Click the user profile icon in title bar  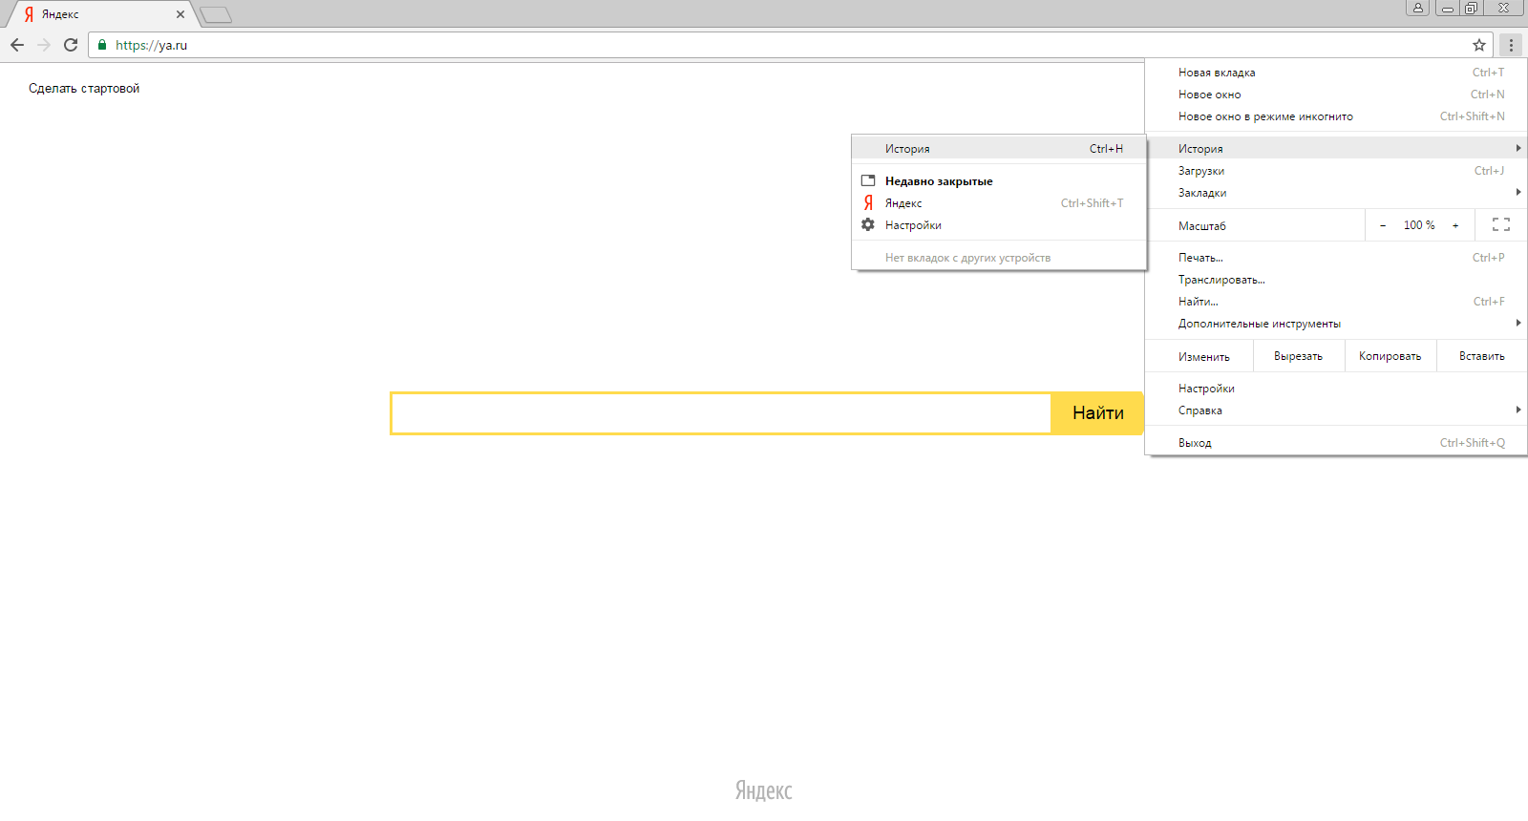coord(1418,8)
